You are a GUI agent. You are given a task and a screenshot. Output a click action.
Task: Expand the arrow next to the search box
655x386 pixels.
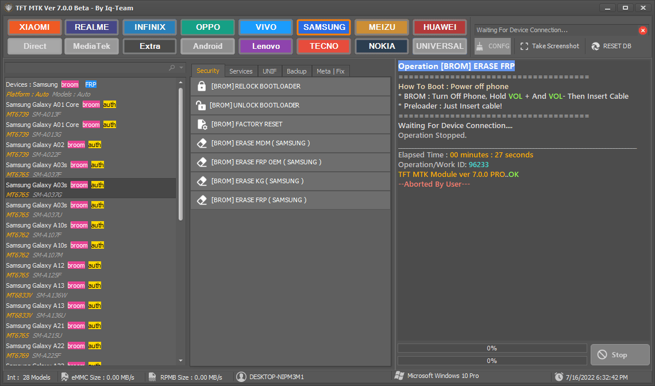coord(181,67)
